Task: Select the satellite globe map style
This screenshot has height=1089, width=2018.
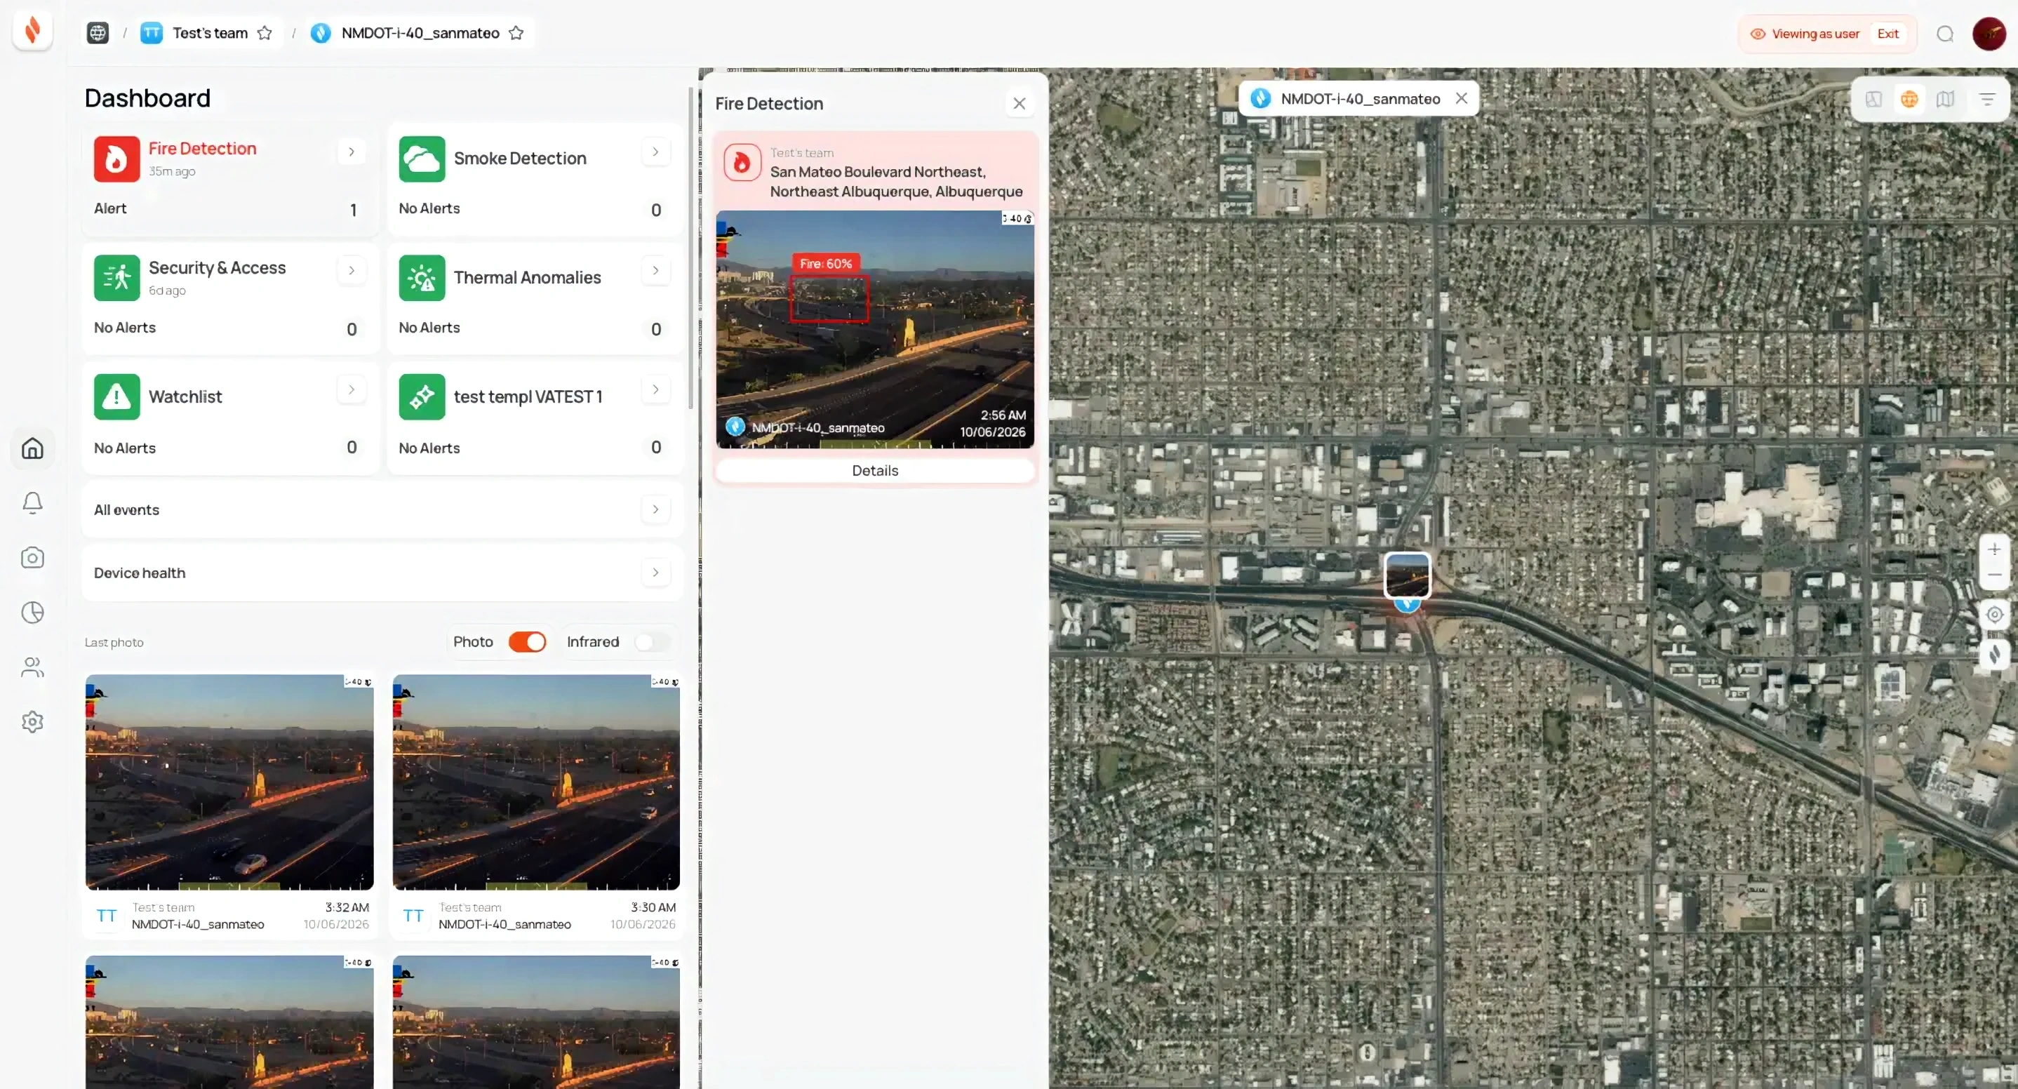Action: click(1909, 99)
